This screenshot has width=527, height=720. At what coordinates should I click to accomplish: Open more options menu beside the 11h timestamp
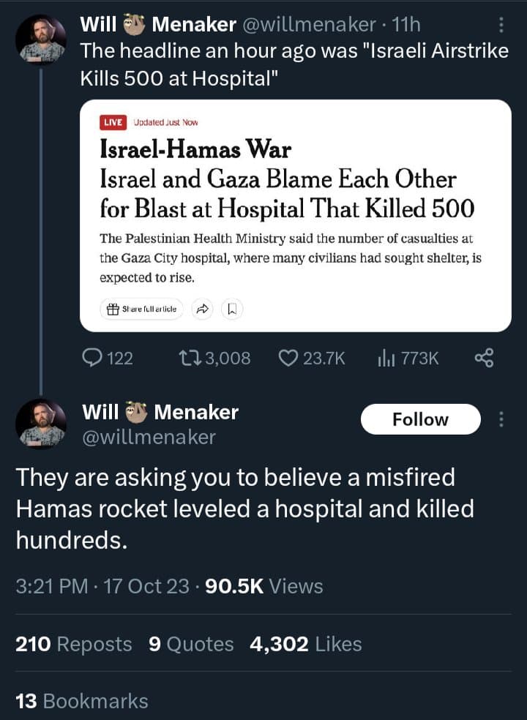click(x=501, y=25)
